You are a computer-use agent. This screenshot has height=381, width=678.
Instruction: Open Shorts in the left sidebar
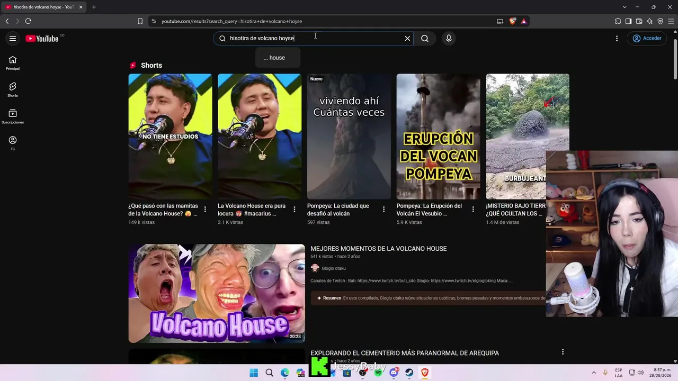[x=13, y=89]
